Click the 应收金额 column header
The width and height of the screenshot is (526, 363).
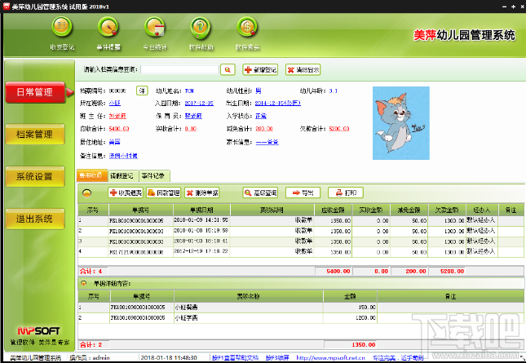click(333, 210)
